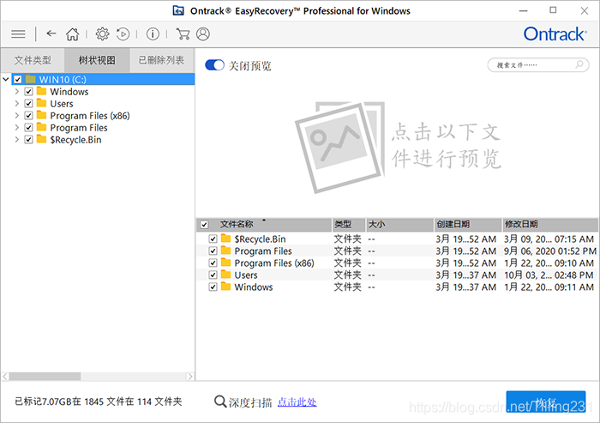Open the information icon
The width and height of the screenshot is (600, 423).
tap(153, 34)
